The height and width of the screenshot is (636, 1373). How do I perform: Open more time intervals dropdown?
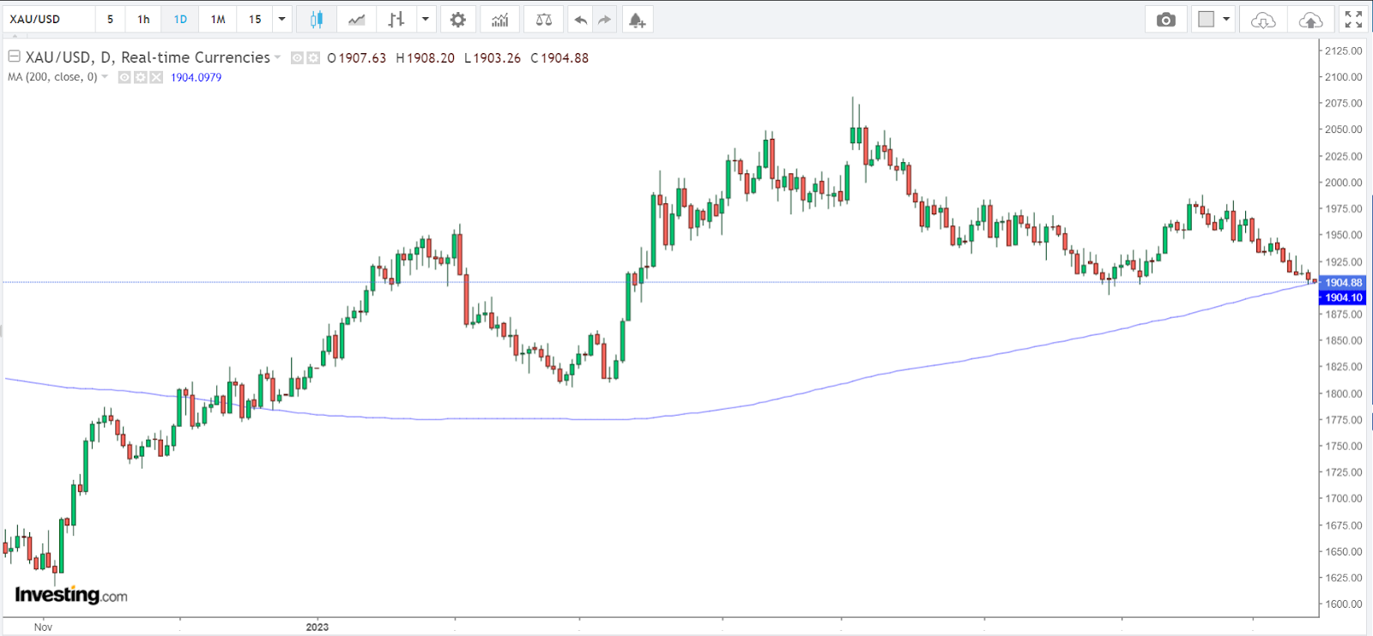pyautogui.click(x=281, y=19)
